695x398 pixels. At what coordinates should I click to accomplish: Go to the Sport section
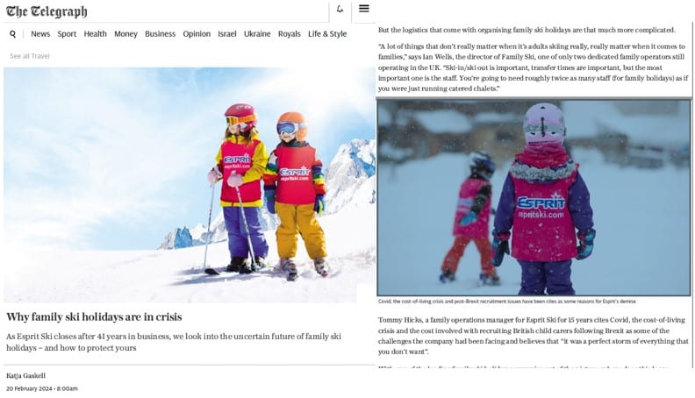point(67,34)
